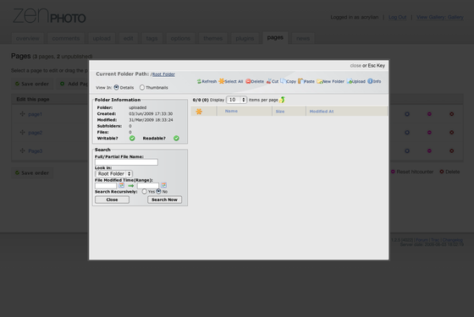Open the Page3 link
This screenshot has width=474, height=317.
click(36, 151)
